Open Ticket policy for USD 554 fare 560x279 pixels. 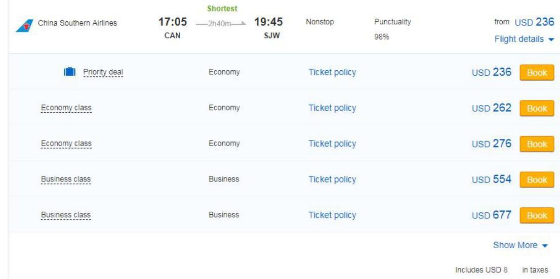click(332, 179)
